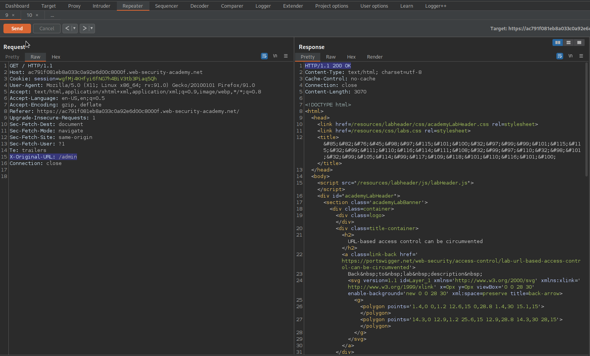This screenshot has width=590, height=356.
Task: Toggle word wrap icon in Request panel
Action: click(264, 56)
